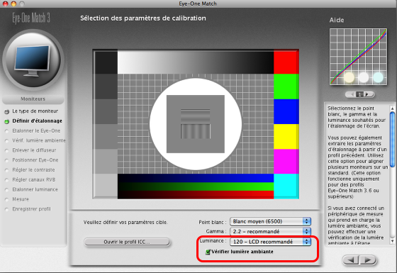Open the Gamma 2.2 recommandé dropdown
The image size is (397, 273).
[270, 231]
